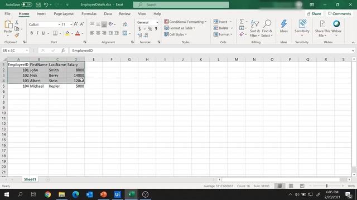Click the Share button

coord(313,14)
